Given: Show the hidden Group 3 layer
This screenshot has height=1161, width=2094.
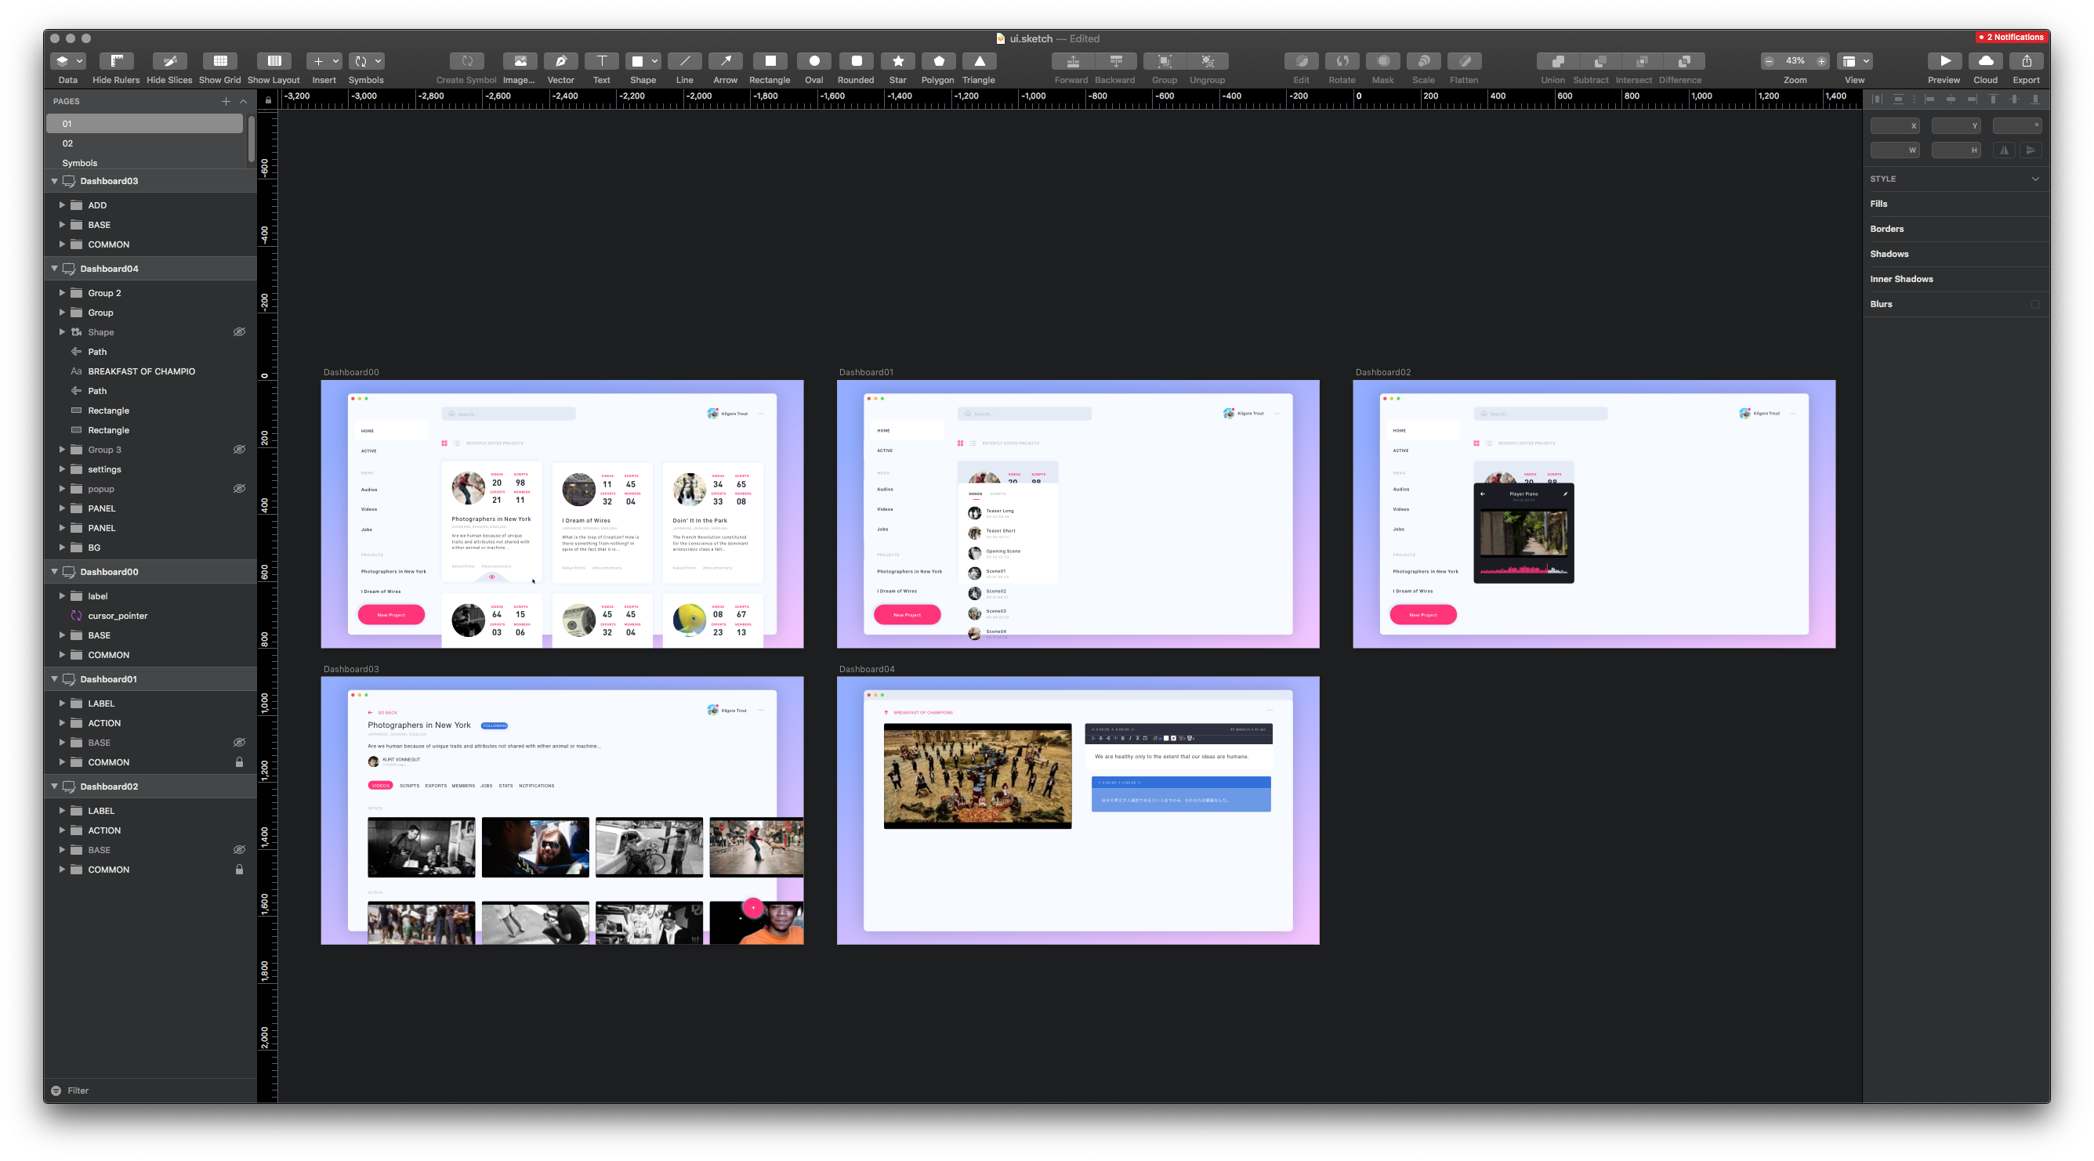Looking at the screenshot, I should pos(239,450).
